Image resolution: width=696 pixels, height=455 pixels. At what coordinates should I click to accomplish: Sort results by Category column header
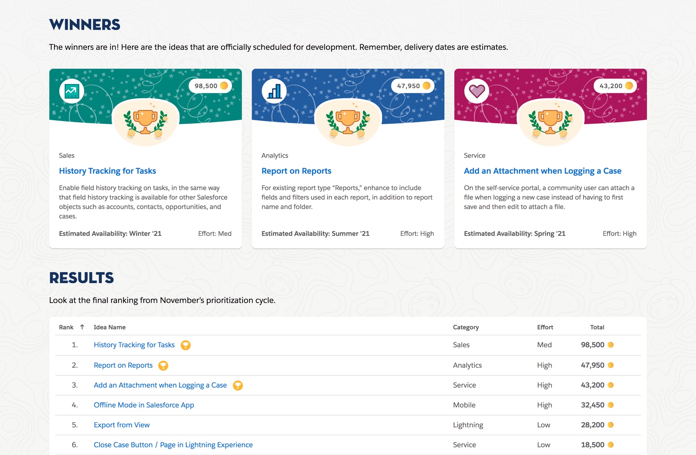click(x=465, y=327)
